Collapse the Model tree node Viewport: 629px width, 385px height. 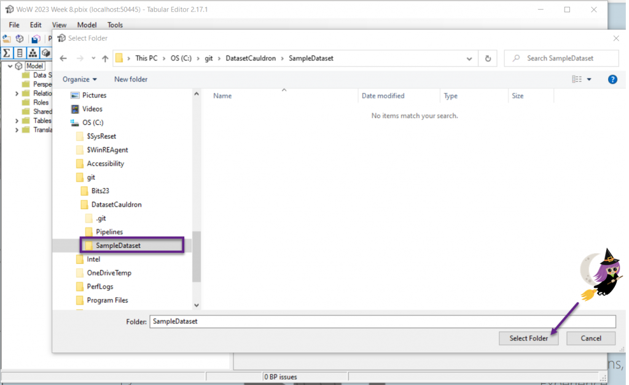tap(10, 66)
